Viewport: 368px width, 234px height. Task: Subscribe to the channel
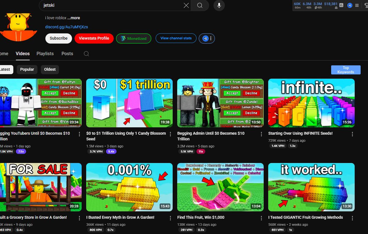59,39
